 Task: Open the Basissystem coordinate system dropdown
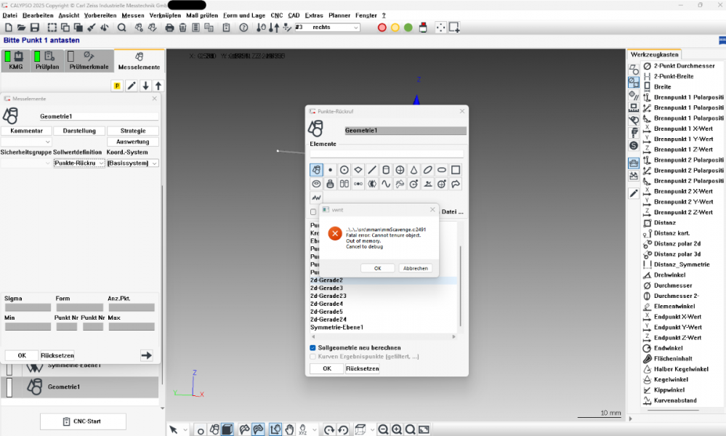click(132, 163)
